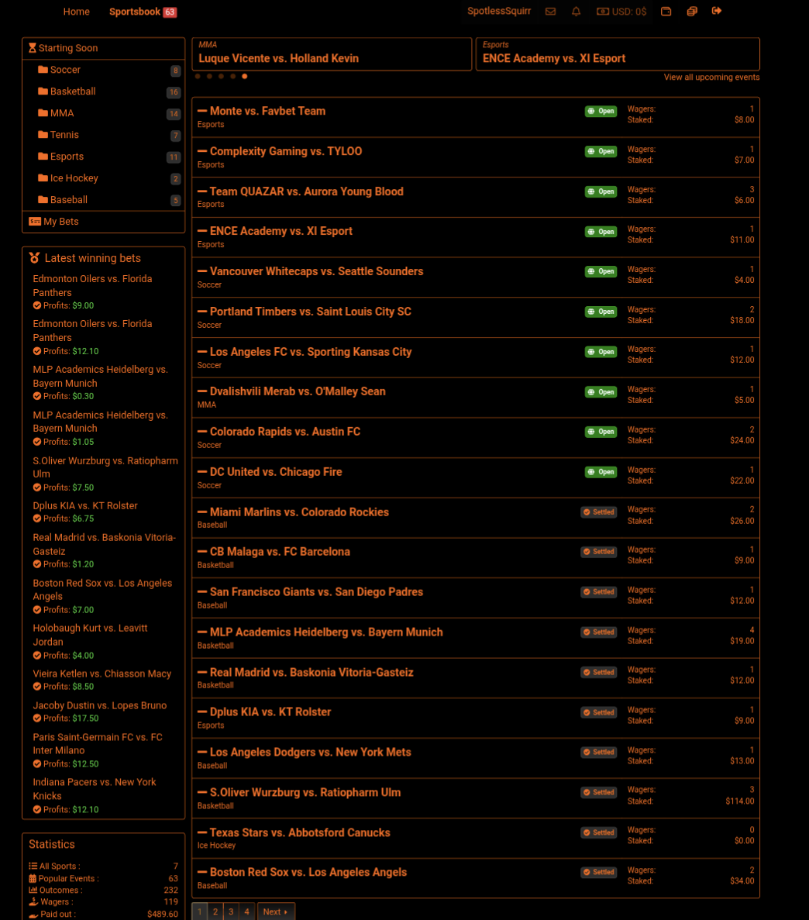Collapse the Complexity Gaming vs. TYLOO row
Image resolution: width=809 pixels, height=920 pixels.
pyautogui.click(x=202, y=151)
